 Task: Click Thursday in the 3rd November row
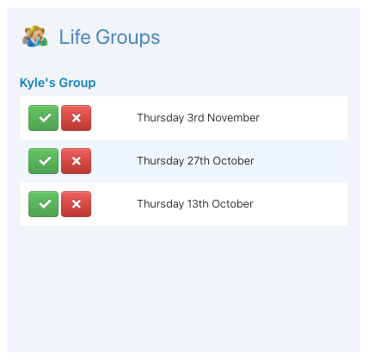pos(161,118)
